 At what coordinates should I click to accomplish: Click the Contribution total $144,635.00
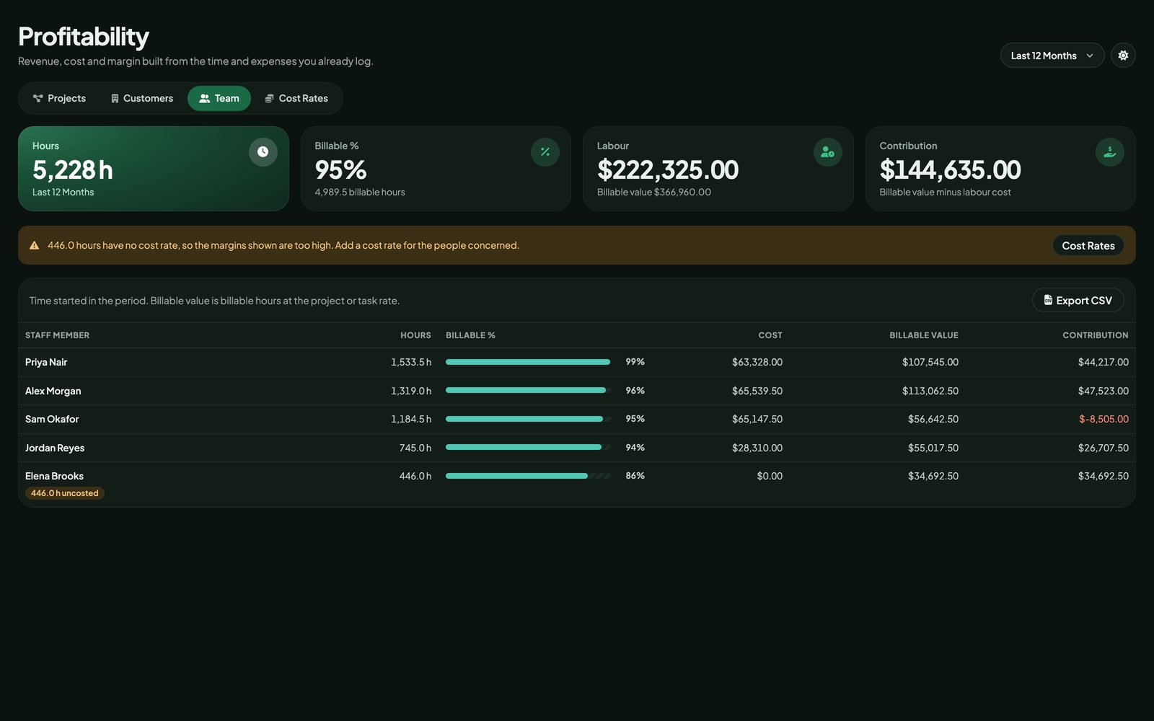click(950, 170)
